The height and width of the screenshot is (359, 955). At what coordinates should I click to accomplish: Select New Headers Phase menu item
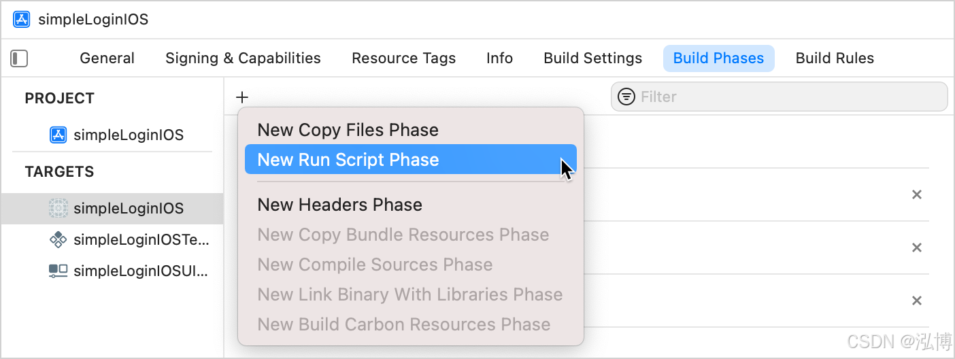(340, 205)
